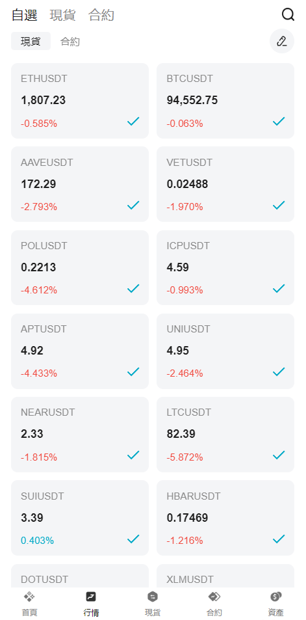Viewport: 306px width, 620px height.
Task: Switch to the top 現貨 tab
Action: tap(63, 16)
